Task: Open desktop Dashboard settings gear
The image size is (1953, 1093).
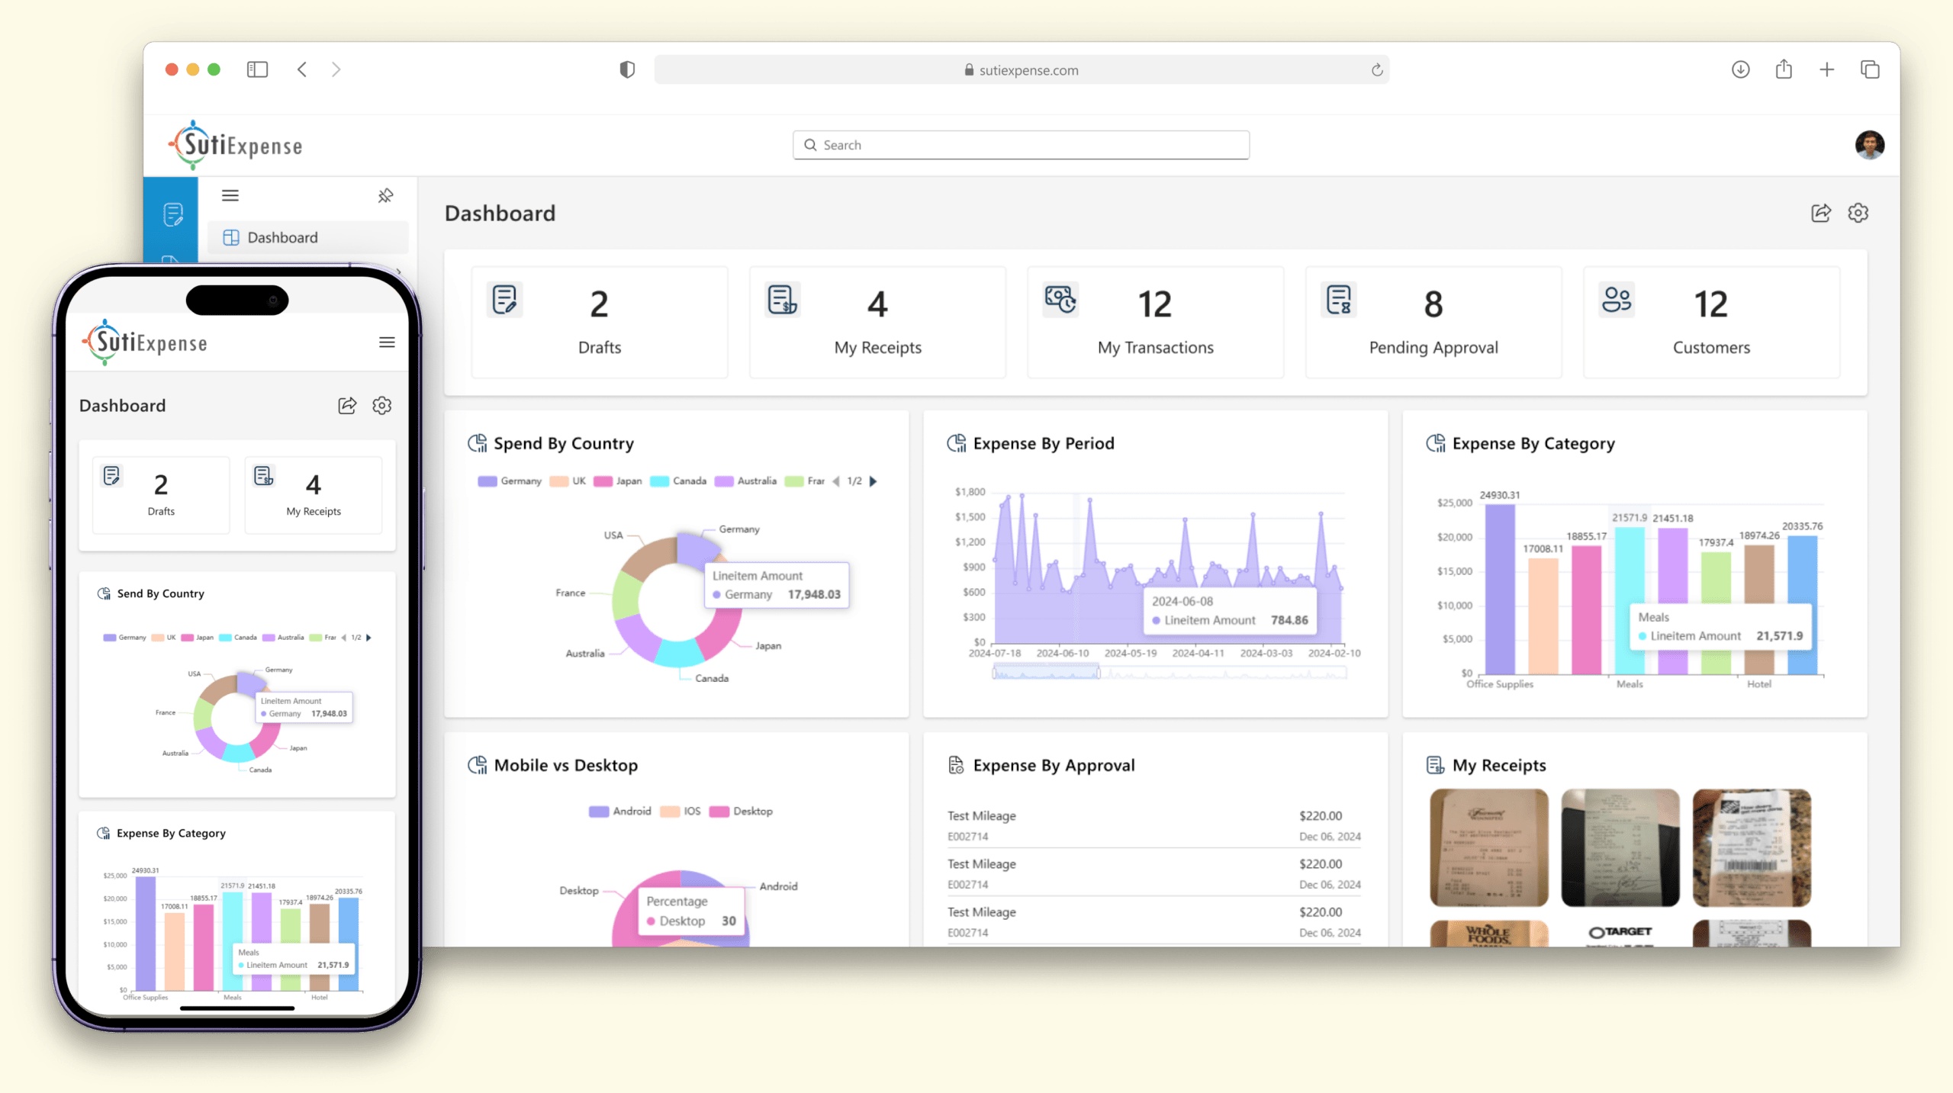Action: (1858, 213)
